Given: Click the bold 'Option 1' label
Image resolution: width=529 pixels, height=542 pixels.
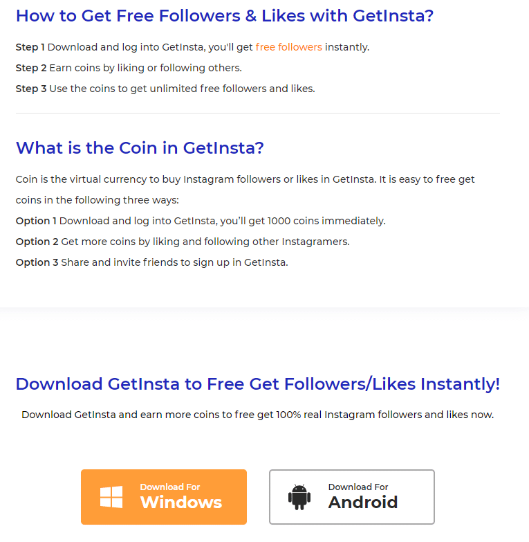Looking at the screenshot, I should coord(36,221).
